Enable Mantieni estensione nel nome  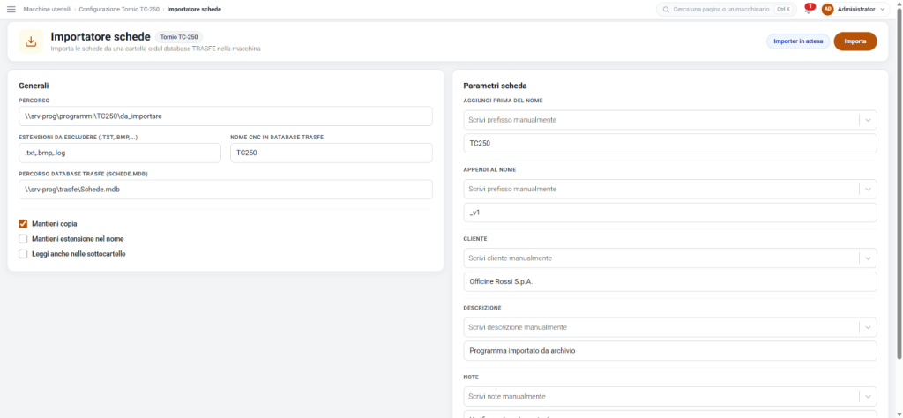tap(23, 238)
